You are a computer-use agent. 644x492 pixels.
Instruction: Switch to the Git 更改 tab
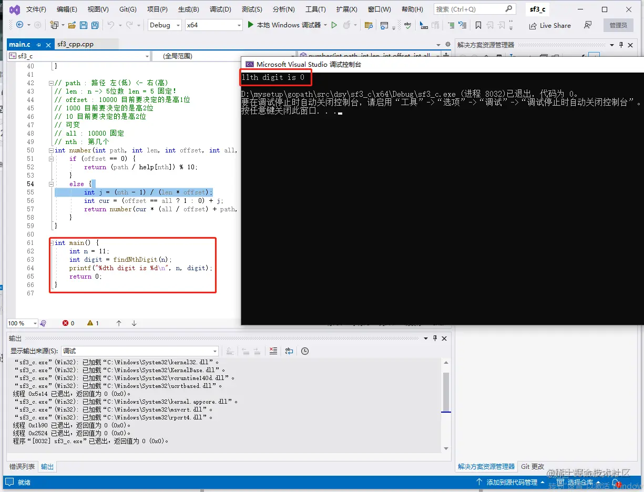coord(533,466)
